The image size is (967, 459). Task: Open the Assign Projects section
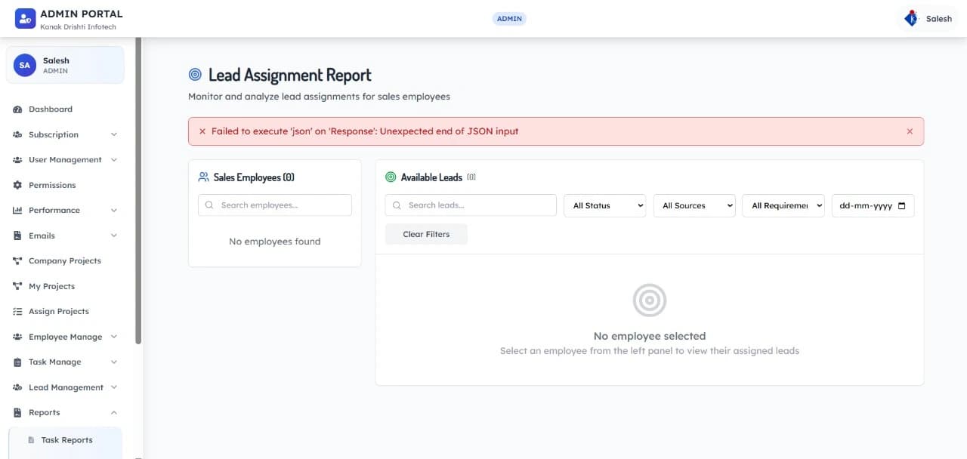tap(58, 311)
